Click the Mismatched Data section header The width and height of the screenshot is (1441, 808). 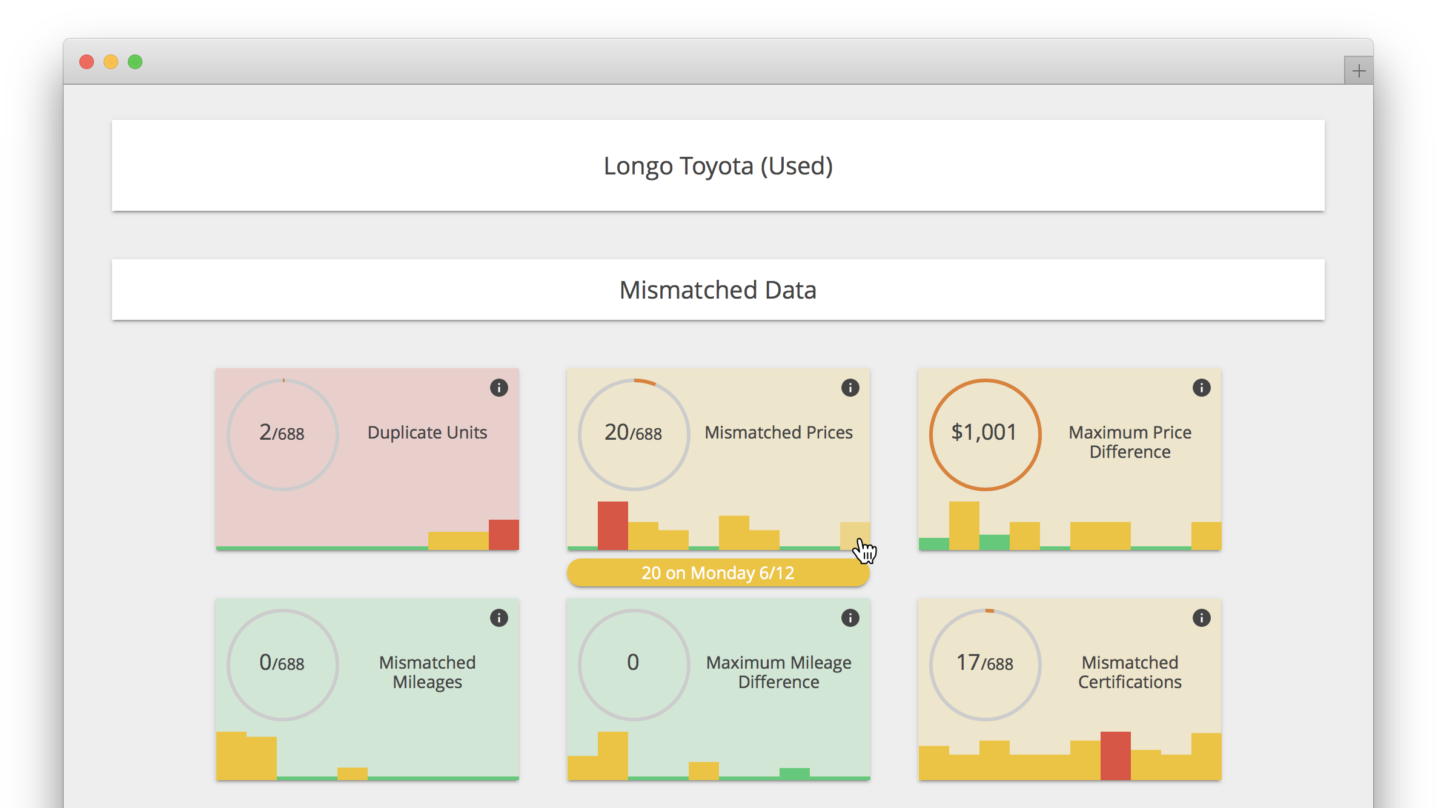click(718, 290)
